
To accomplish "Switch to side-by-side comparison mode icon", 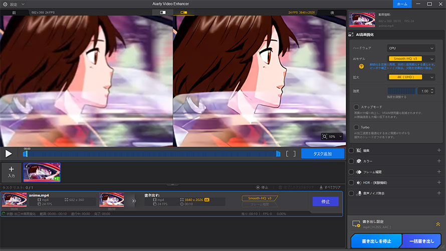I will tap(184, 13).
